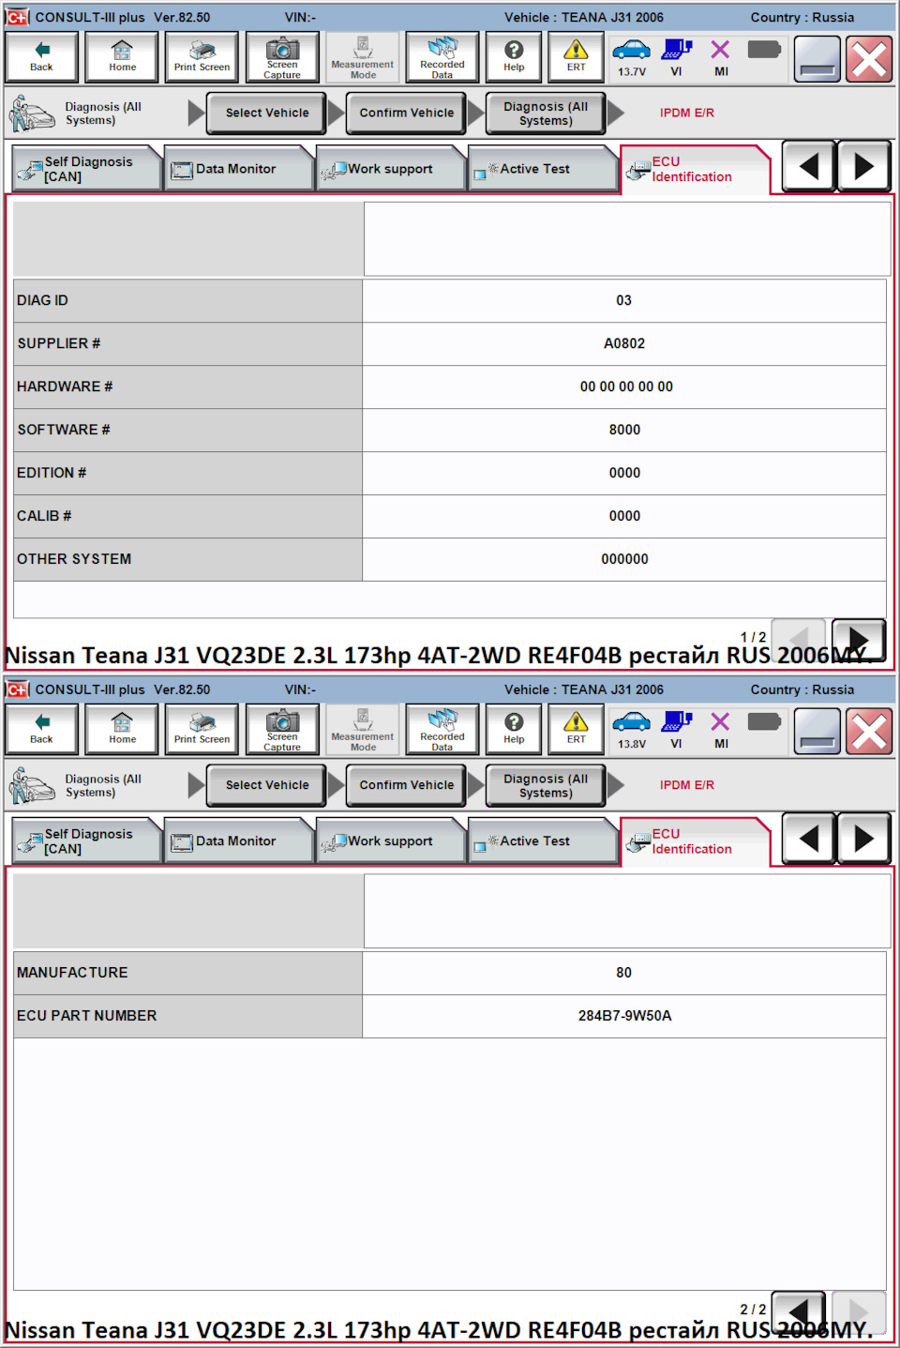Click tab scroll right arrow, lower page 2/2 window
The image size is (900, 1348).
[863, 840]
